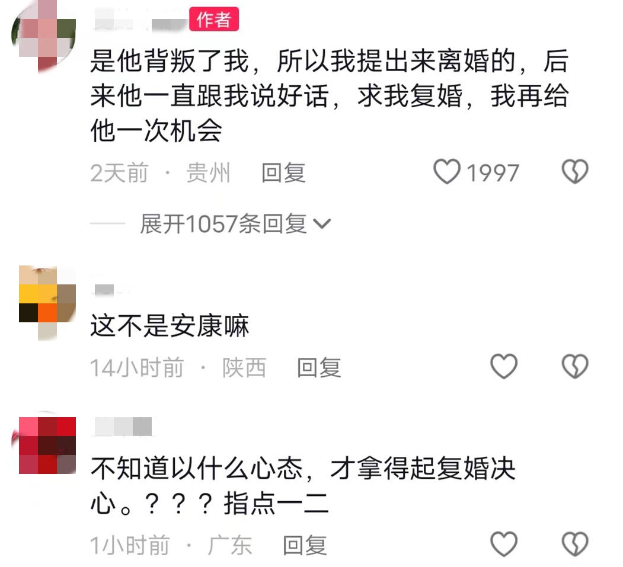Tap the like count 1997
This screenshot has height=567, width=623.
[x=493, y=173]
